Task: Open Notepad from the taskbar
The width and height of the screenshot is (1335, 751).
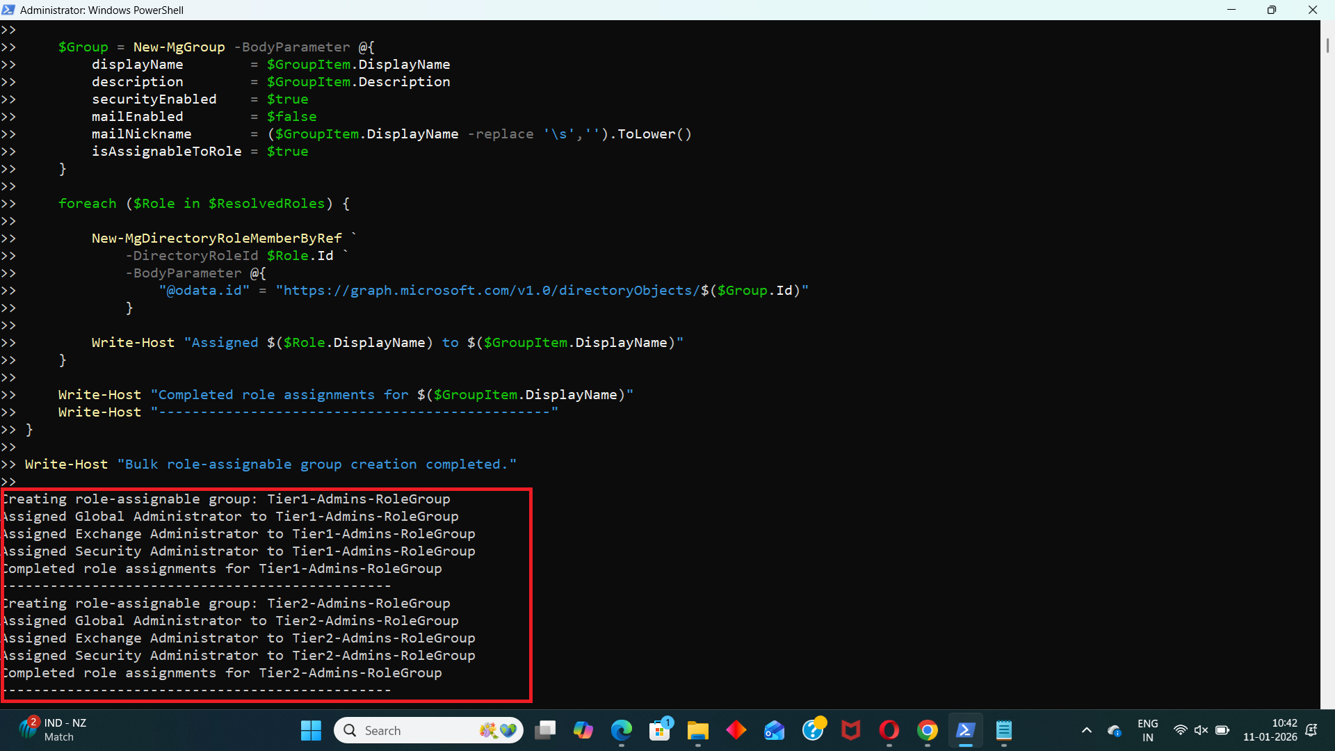Action: point(1003,730)
